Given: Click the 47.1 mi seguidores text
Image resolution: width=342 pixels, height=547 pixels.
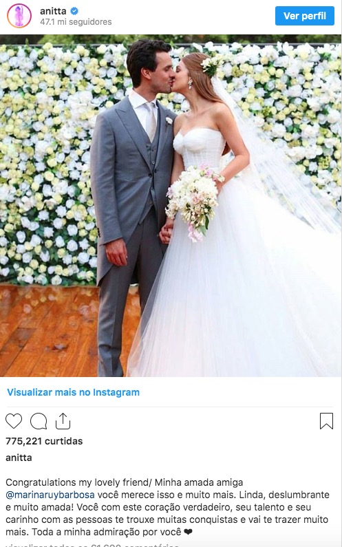Looking at the screenshot, I should (x=76, y=22).
